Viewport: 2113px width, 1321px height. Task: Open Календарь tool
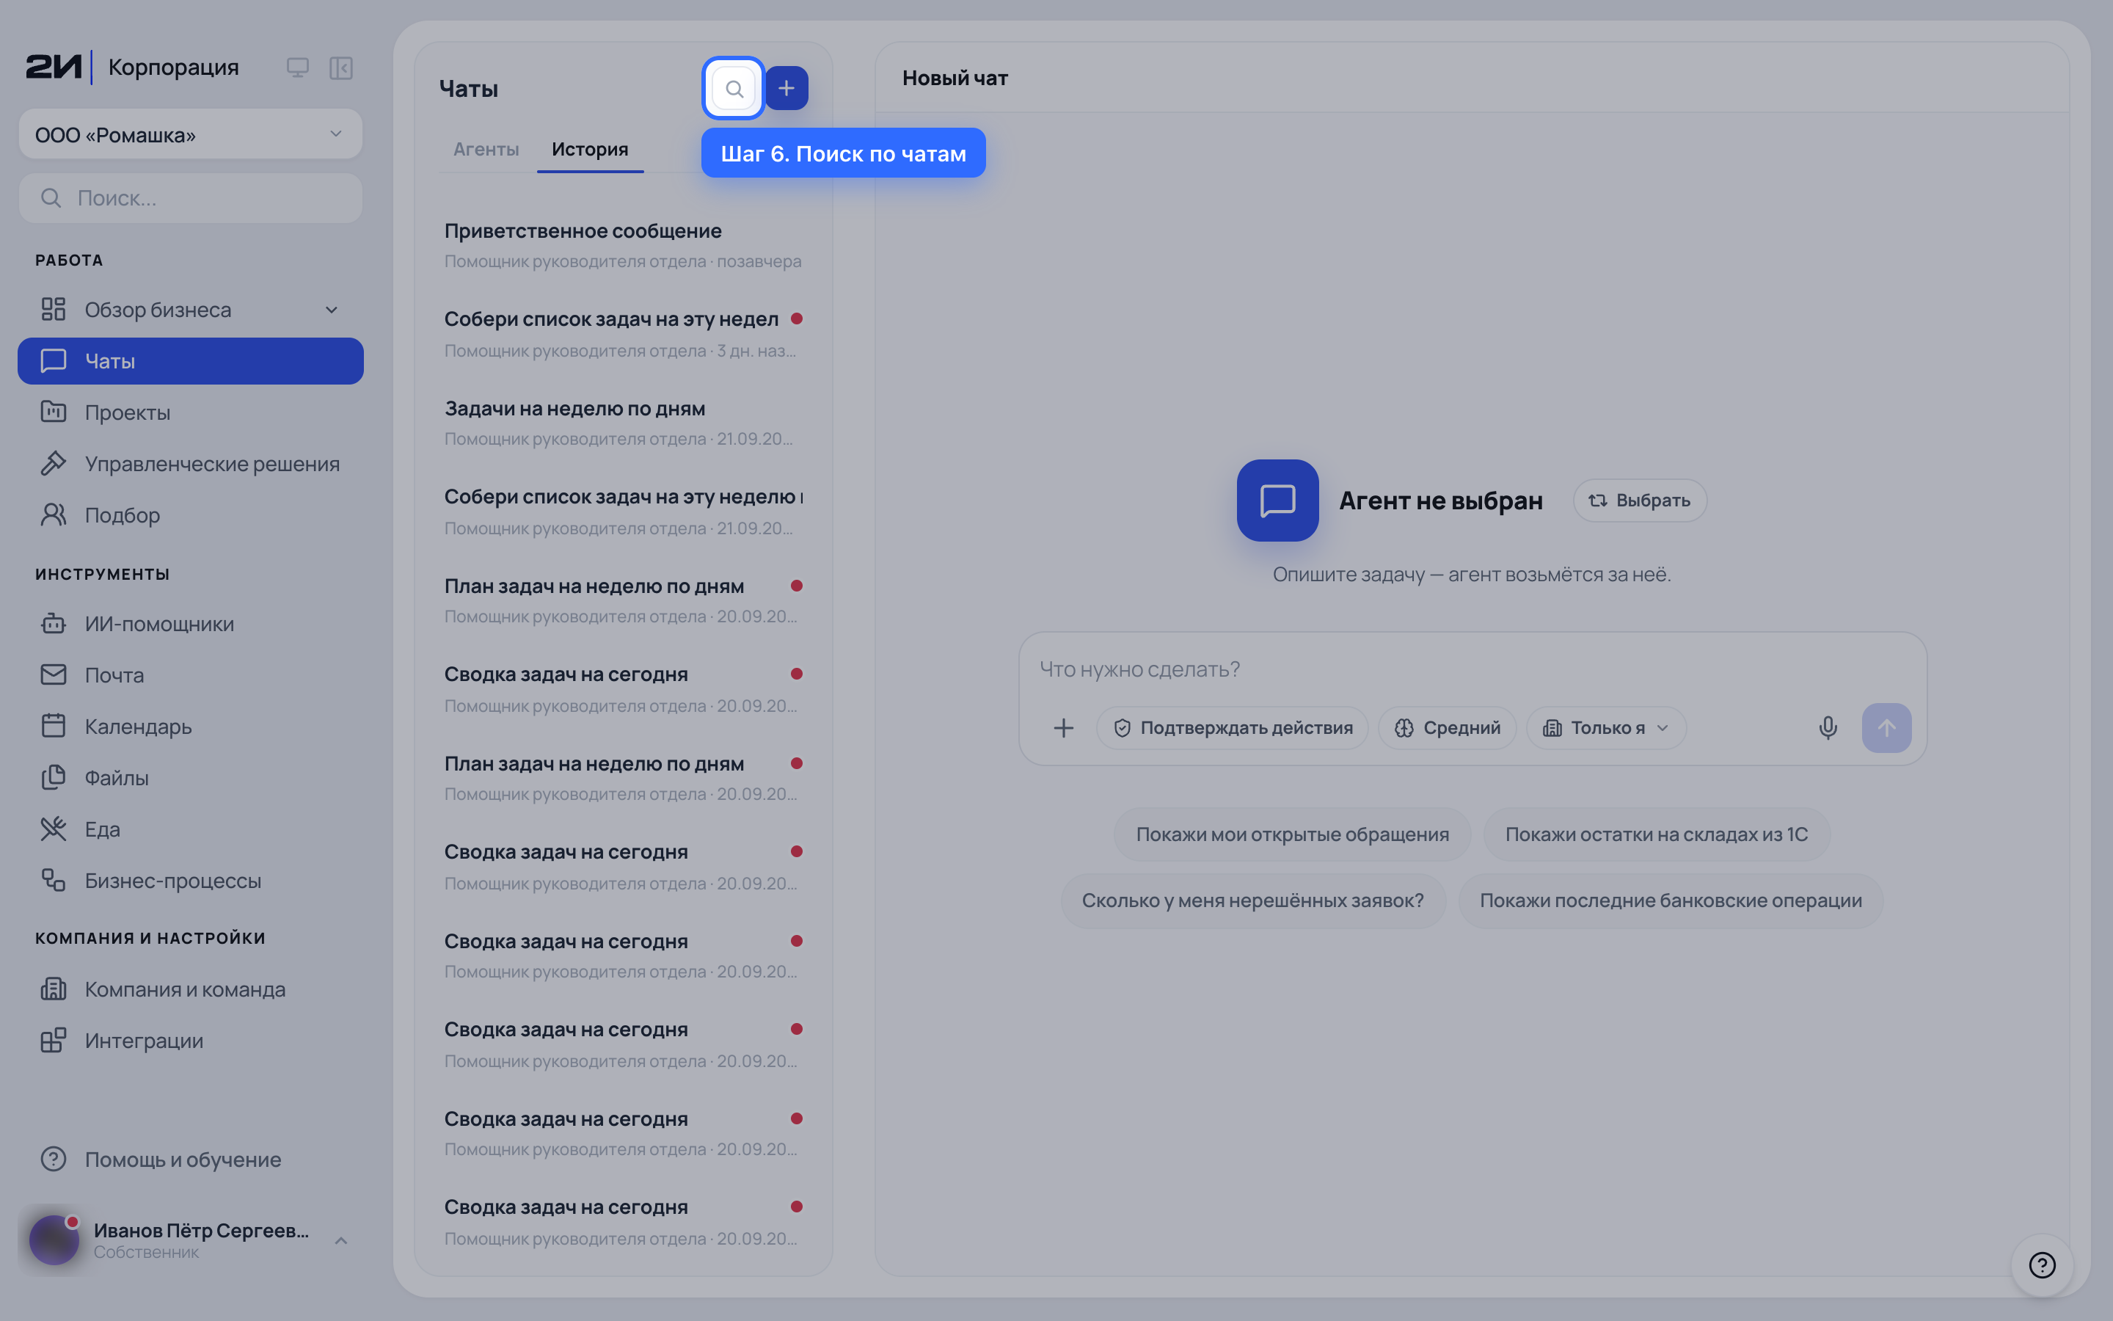(x=190, y=726)
